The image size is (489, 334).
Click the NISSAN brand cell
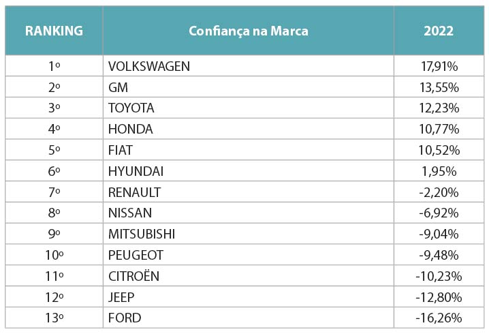[130, 213]
